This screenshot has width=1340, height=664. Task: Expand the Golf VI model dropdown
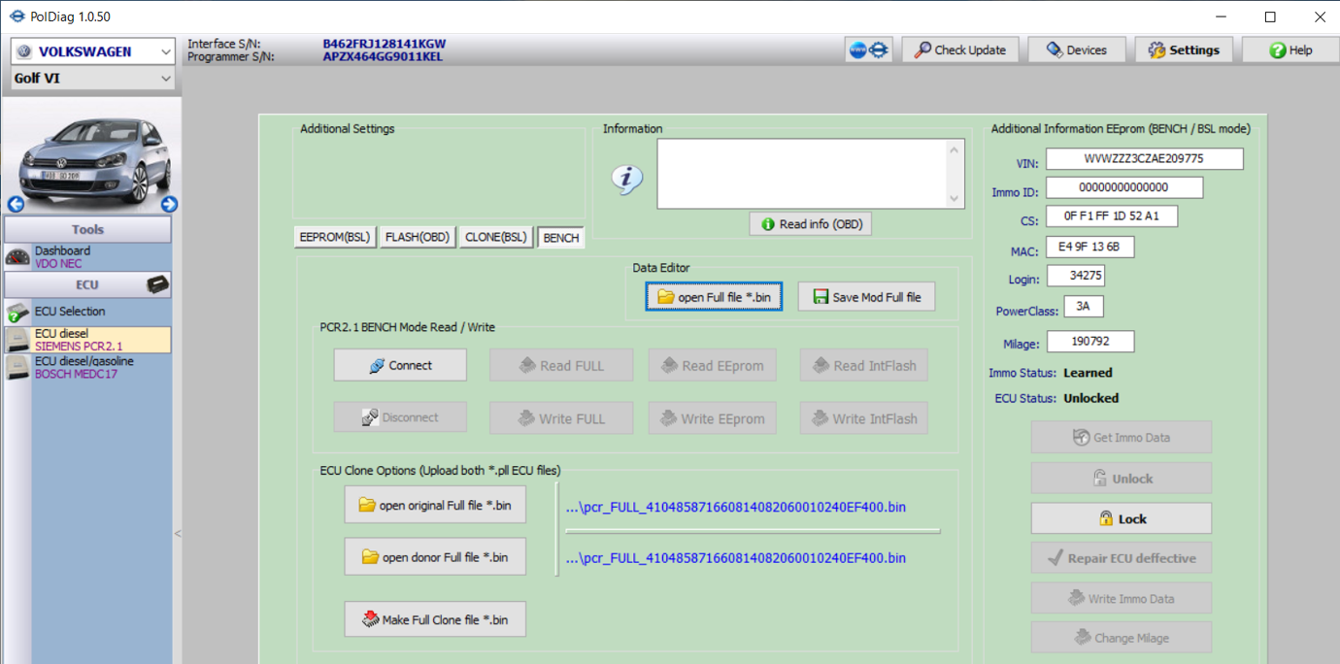point(92,79)
